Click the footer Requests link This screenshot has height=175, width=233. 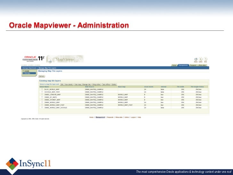click(110, 117)
